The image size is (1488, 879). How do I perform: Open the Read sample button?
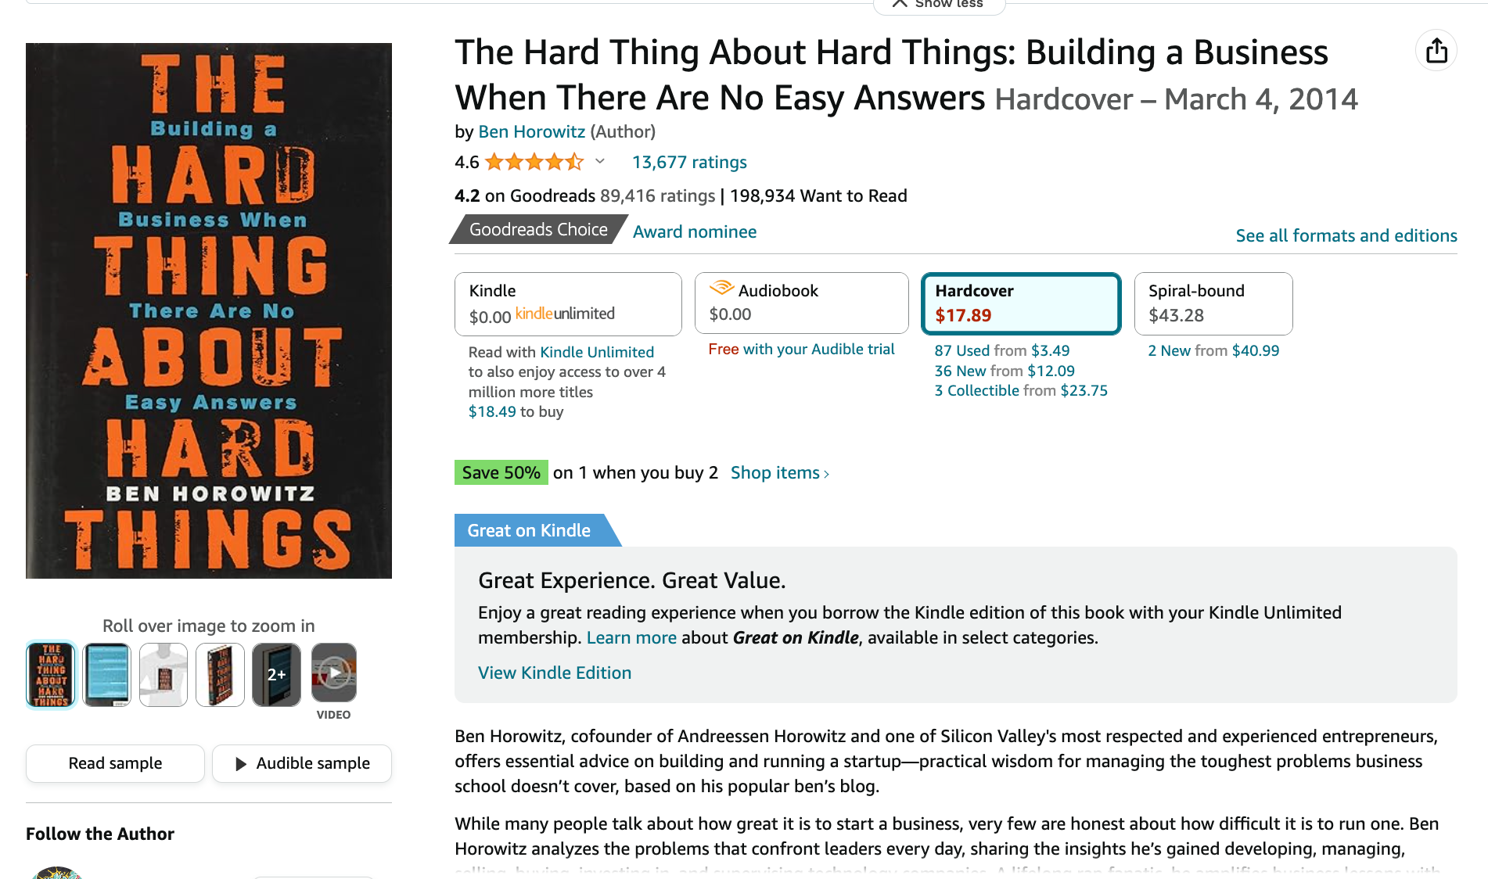click(115, 763)
